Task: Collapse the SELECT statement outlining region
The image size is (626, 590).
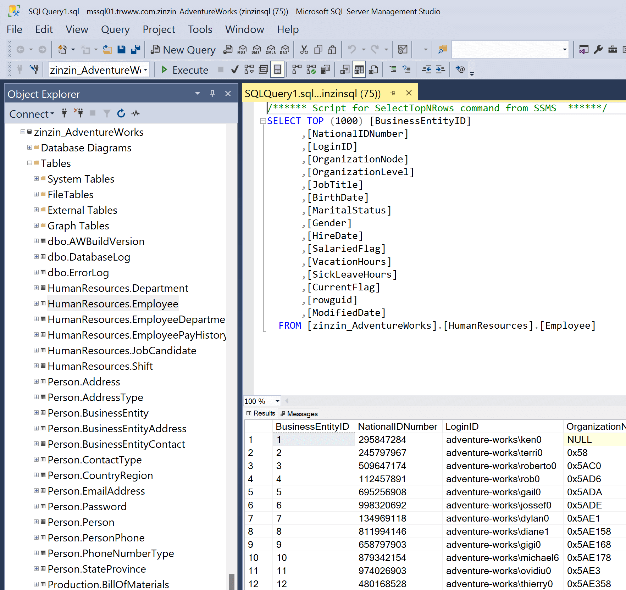Action: (x=263, y=121)
